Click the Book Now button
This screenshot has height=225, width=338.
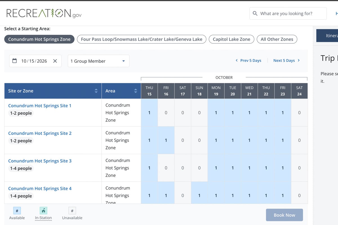[x=284, y=215]
